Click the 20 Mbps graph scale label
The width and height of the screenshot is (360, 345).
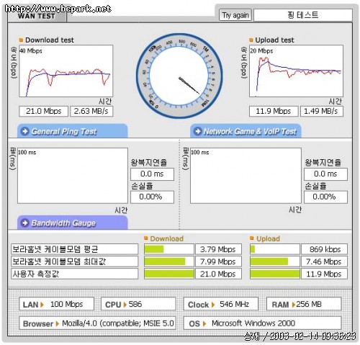[261, 51]
